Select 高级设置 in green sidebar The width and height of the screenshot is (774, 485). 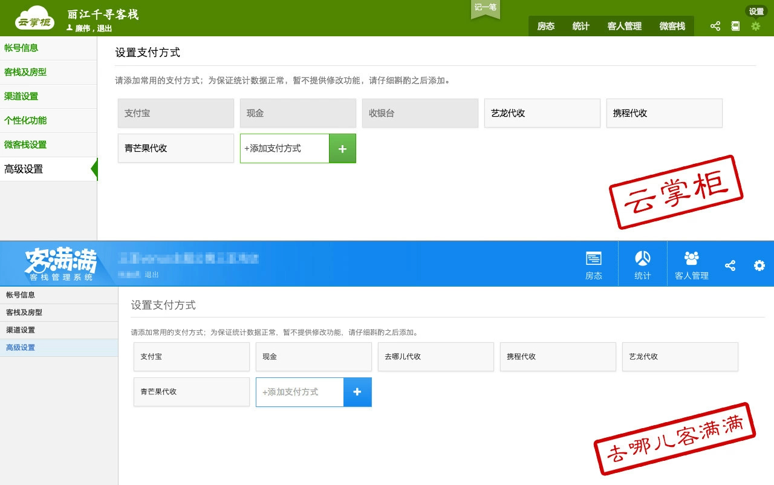48,169
